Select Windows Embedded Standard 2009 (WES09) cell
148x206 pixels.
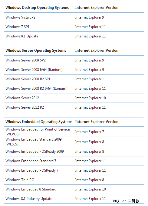(x=39, y=142)
